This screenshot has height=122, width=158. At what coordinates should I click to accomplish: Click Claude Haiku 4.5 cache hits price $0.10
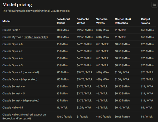click(x=122, y=108)
